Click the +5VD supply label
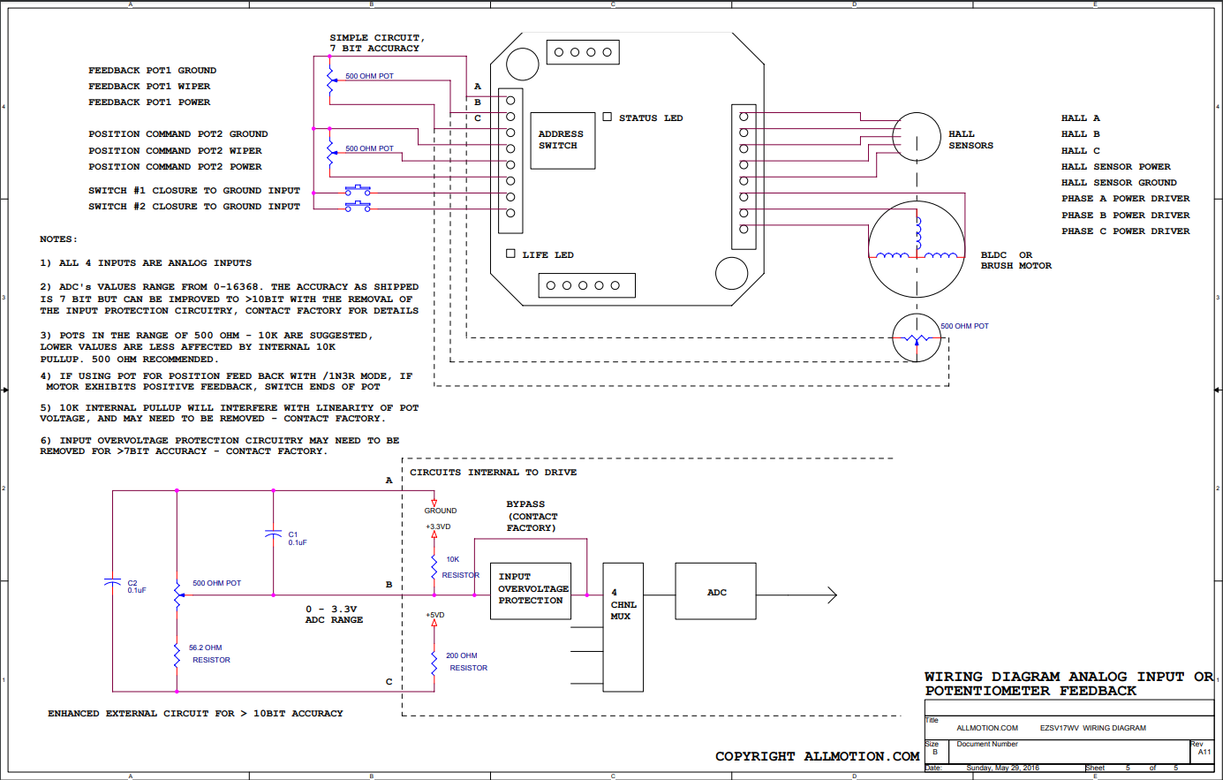 coord(435,615)
